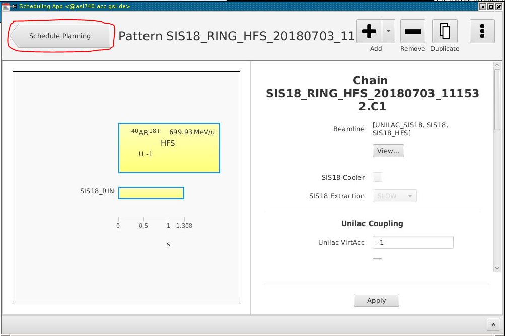Click the View... beamline button
The width and height of the screenshot is (505, 336).
point(388,151)
